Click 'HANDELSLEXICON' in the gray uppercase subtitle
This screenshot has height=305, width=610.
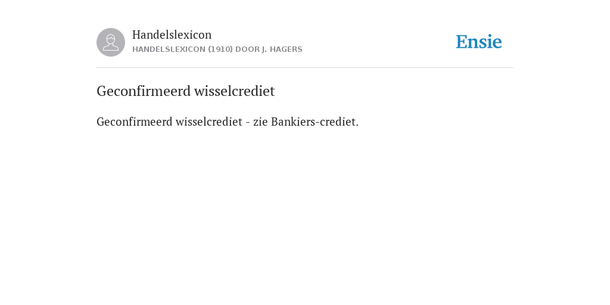pyautogui.click(x=169, y=49)
